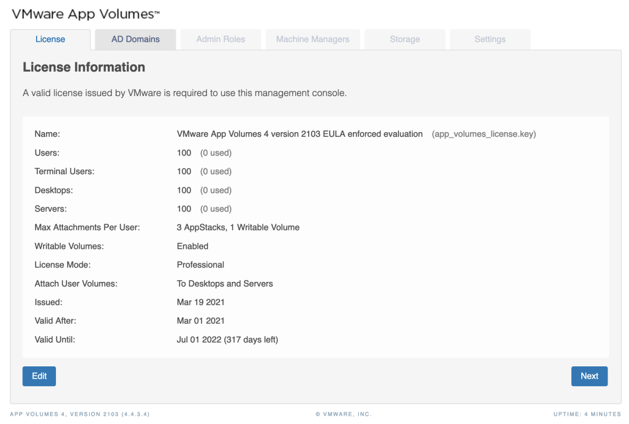
Task: Go to the Machine Managers tab
Action: (313, 40)
